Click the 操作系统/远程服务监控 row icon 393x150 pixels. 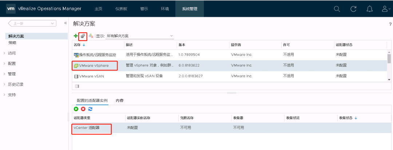(x=76, y=55)
